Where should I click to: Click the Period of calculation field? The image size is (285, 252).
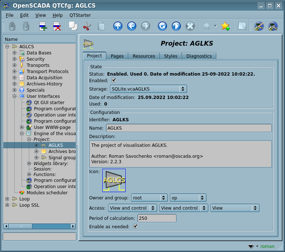click(156, 218)
